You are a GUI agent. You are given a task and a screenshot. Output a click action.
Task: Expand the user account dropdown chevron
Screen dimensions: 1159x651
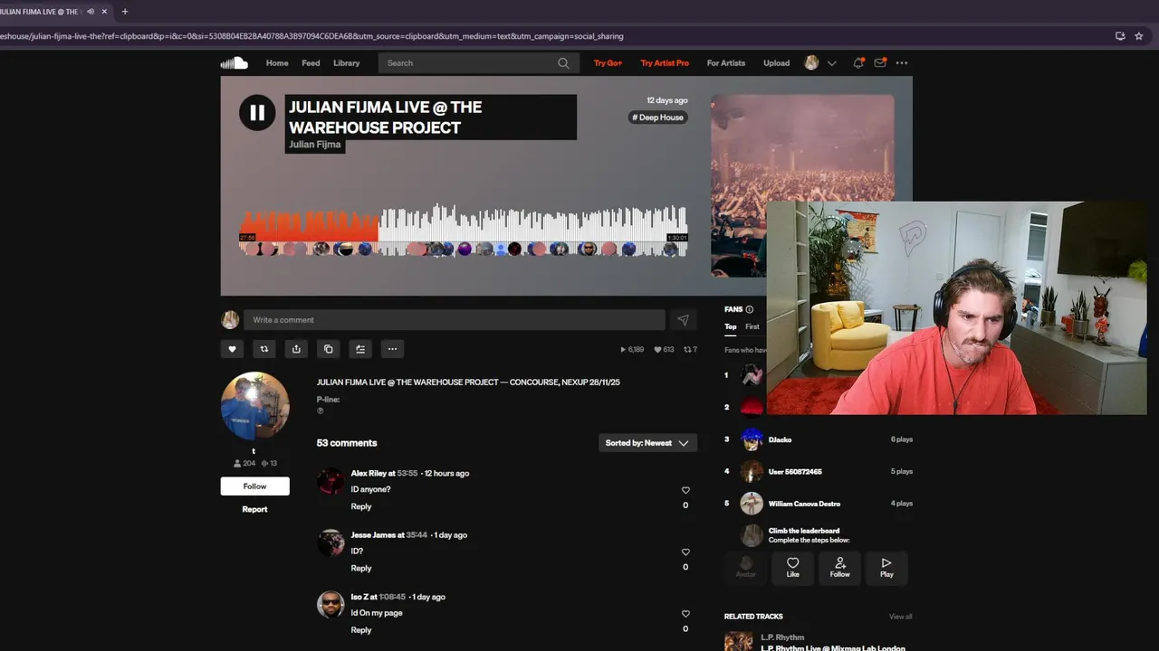pos(831,63)
